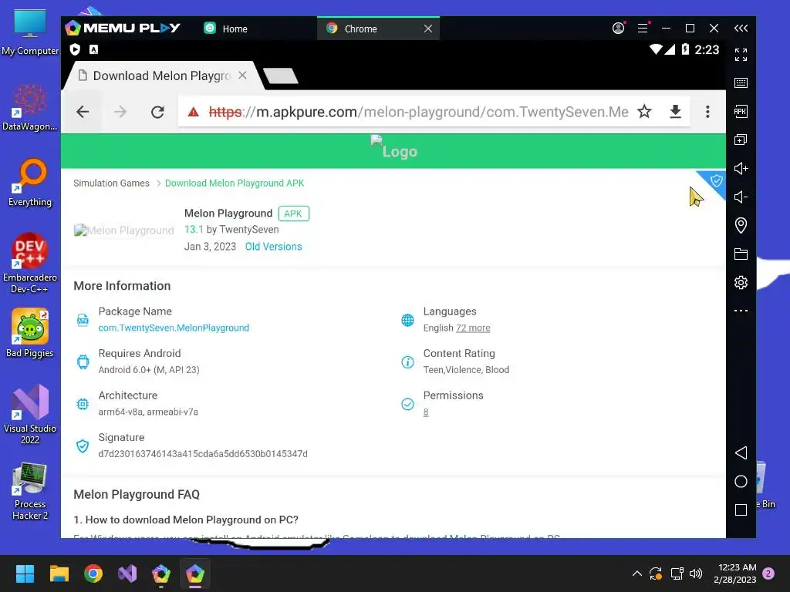Bookmark the page with the star icon
This screenshot has height=592, width=790.
coord(644,111)
